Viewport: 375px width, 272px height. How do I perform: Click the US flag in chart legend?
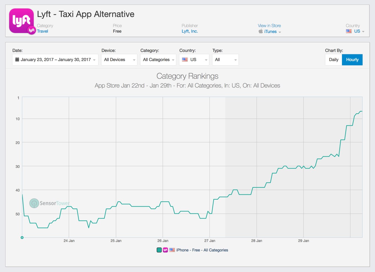[172, 250]
